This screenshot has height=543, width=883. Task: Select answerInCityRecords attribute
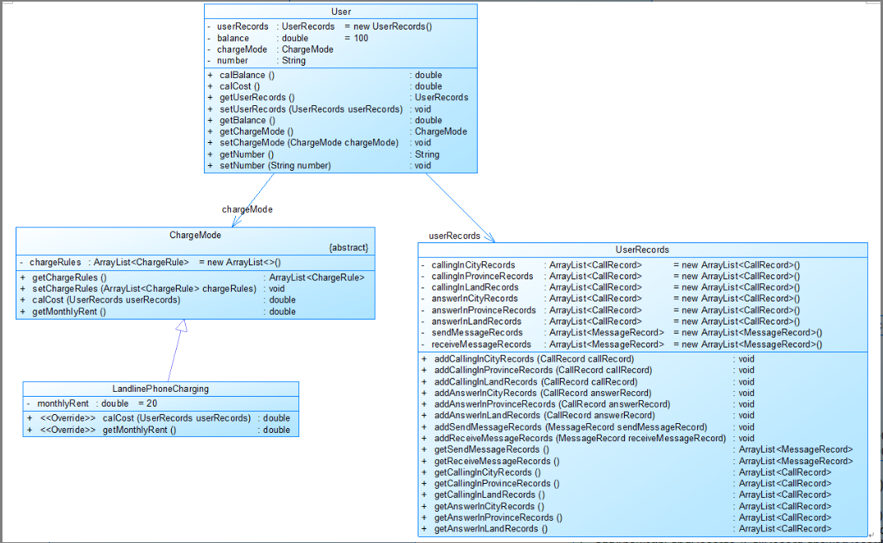(610, 299)
